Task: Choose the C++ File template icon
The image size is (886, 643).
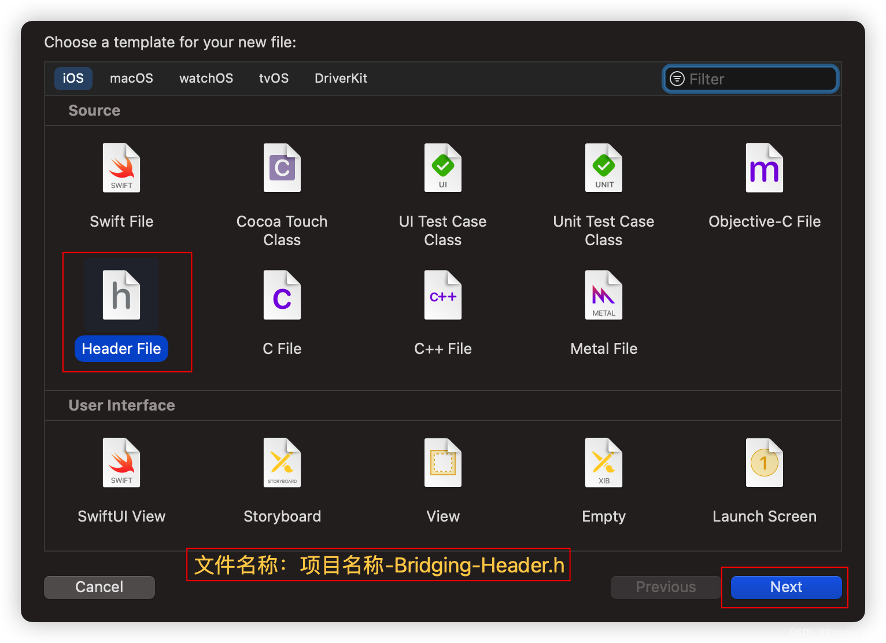Action: [x=443, y=295]
